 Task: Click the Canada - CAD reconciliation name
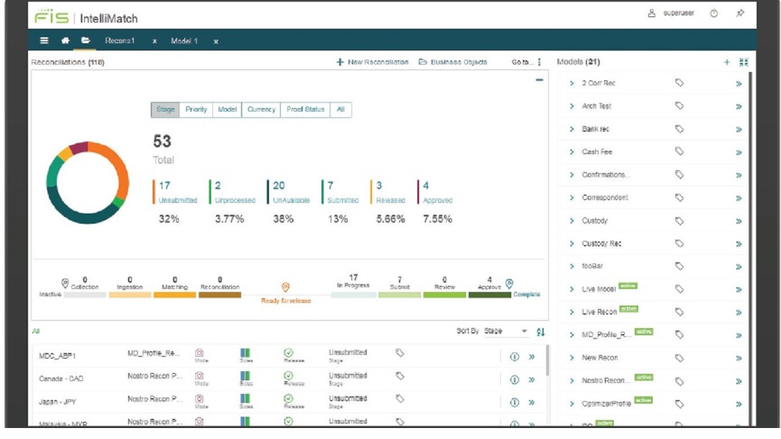[61, 379]
